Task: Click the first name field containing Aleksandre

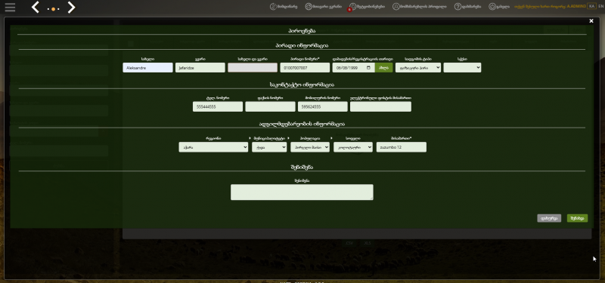Action: (147, 67)
